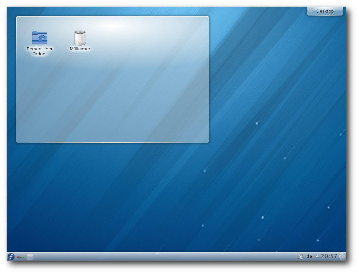Open the pager desktop switcher in panel
The image size is (359, 274).
[x=30, y=256]
